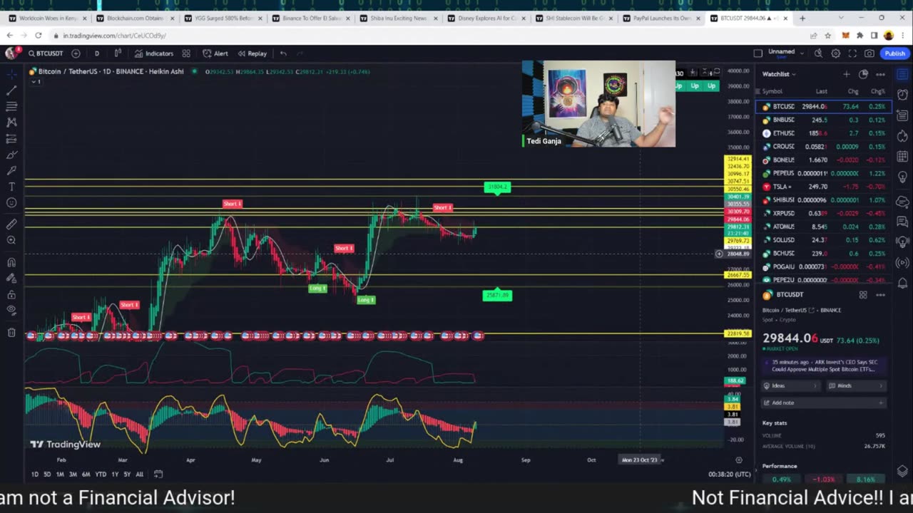Open the Minds tab in details panel
The width and height of the screenshot is (913, 513).
(x=856, y=385)
